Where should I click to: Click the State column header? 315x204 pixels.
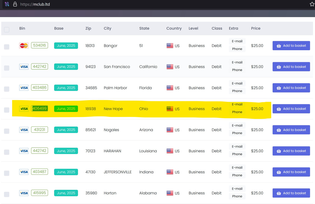[x=144, y=28]
